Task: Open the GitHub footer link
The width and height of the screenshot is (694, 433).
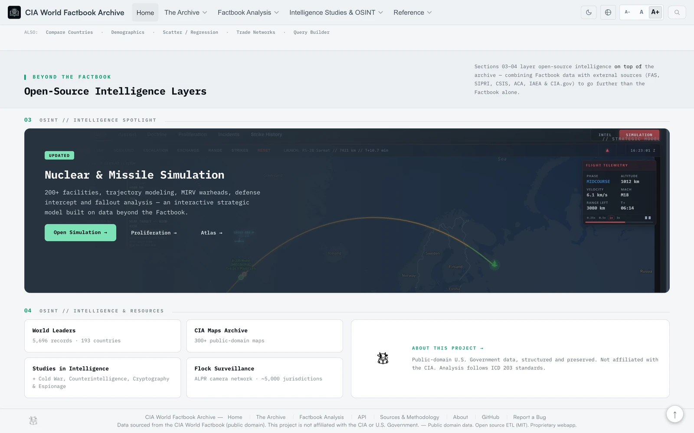Action: click(x=491, y=417)
